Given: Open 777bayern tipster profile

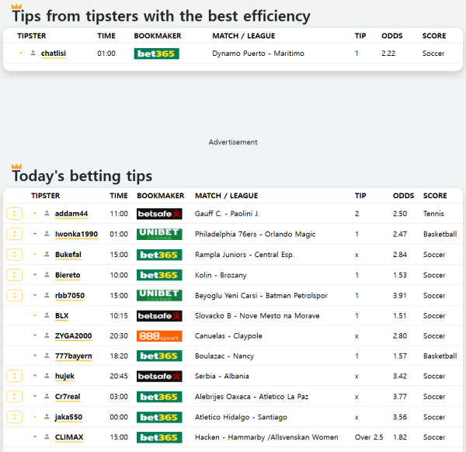Looking at the screenshot, I should [73, 356].
